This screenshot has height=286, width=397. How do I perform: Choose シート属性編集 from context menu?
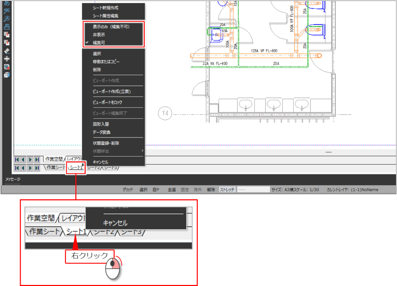click(105, 16)
